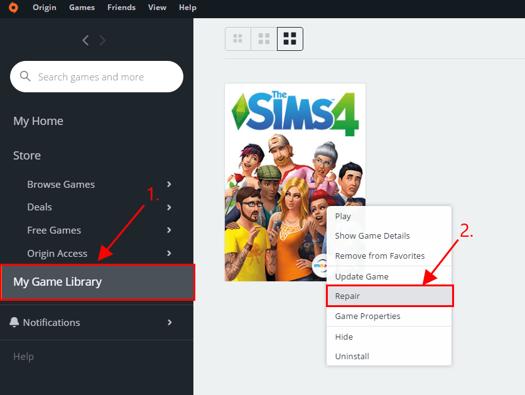The height and width of the screenshot is (395, 525).
Task: Choose Play from the context menu
Action: click(389, 216)
